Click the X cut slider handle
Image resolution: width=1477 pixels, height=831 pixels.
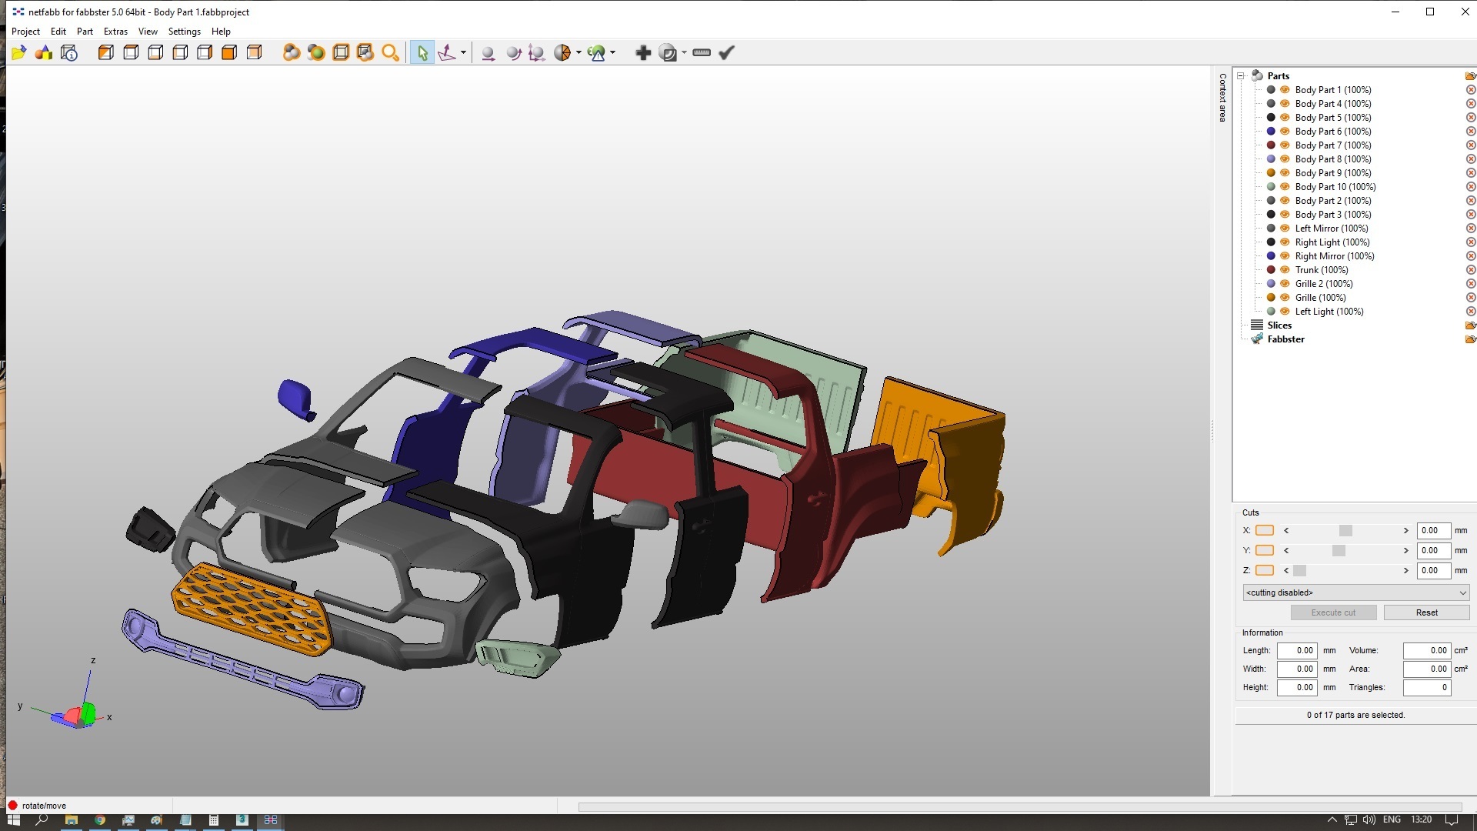tap(1345, 531)
